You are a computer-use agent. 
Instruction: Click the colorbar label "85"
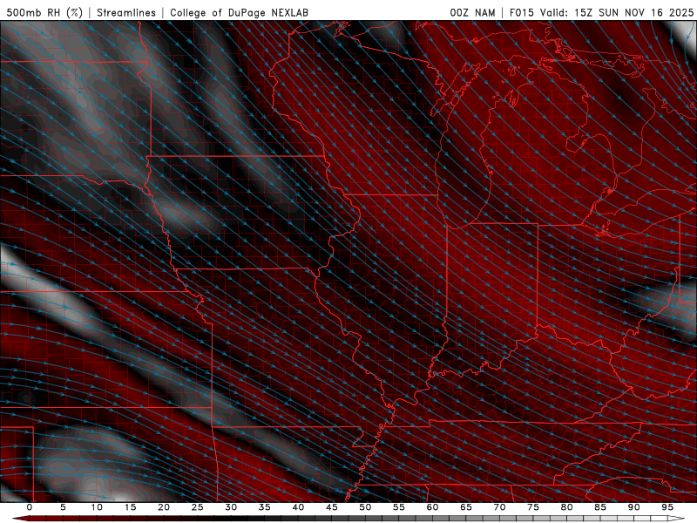[x=600, y=507]
